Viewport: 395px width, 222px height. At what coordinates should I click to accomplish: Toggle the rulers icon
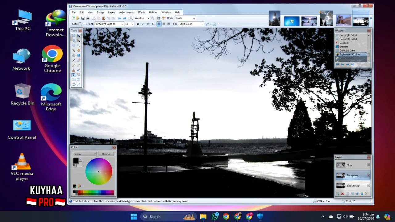point(164,18)
